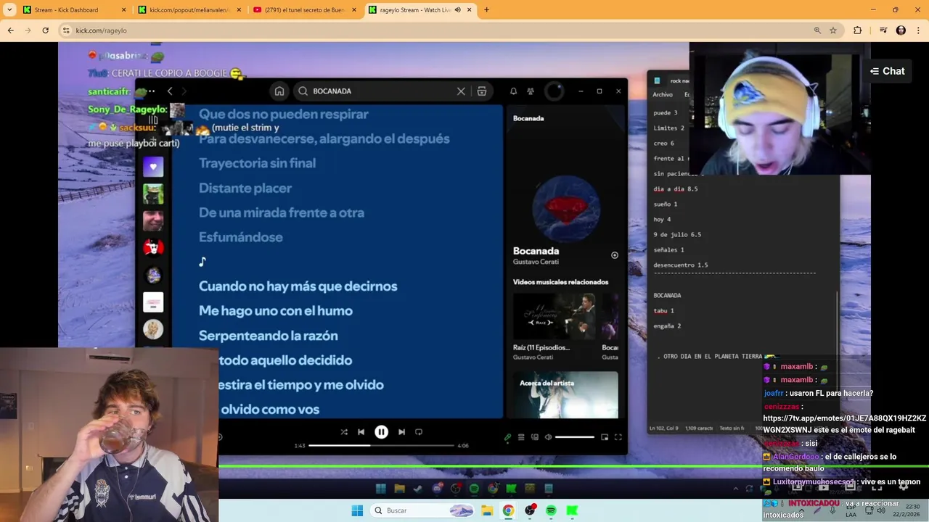
Task: Click lyric line Trayectoria sin final
Action: tap(257, 163)
